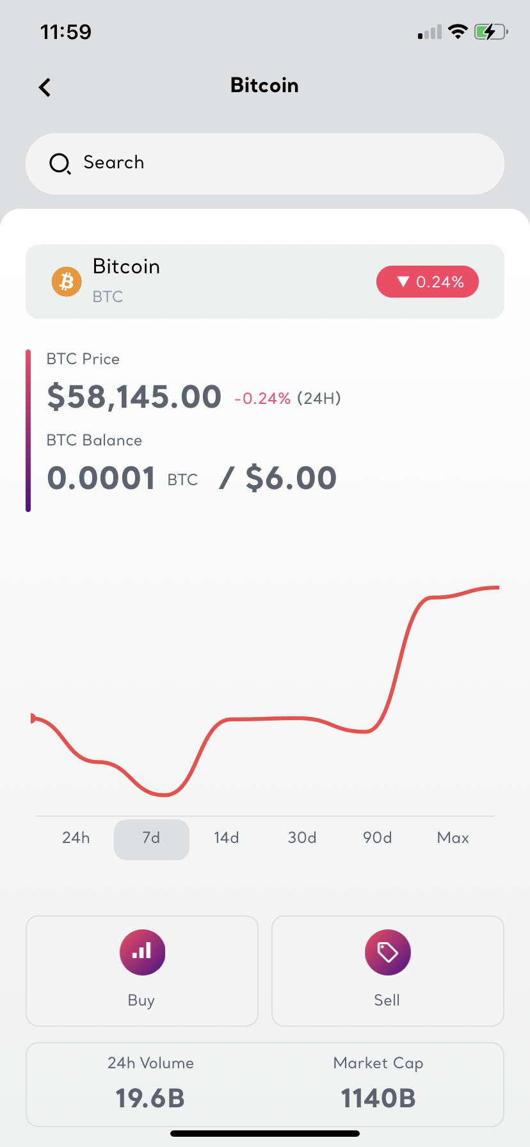Select the 7d chart range

pyautogui.click(x=152, y=838)
